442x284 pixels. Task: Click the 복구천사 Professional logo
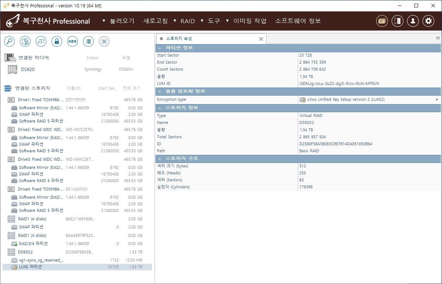tap(48, 21)
